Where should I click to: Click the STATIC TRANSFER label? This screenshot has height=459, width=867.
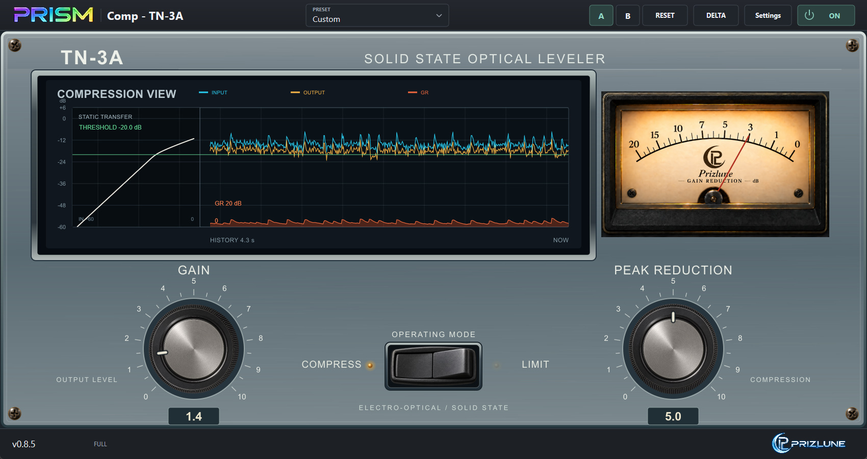105,117
